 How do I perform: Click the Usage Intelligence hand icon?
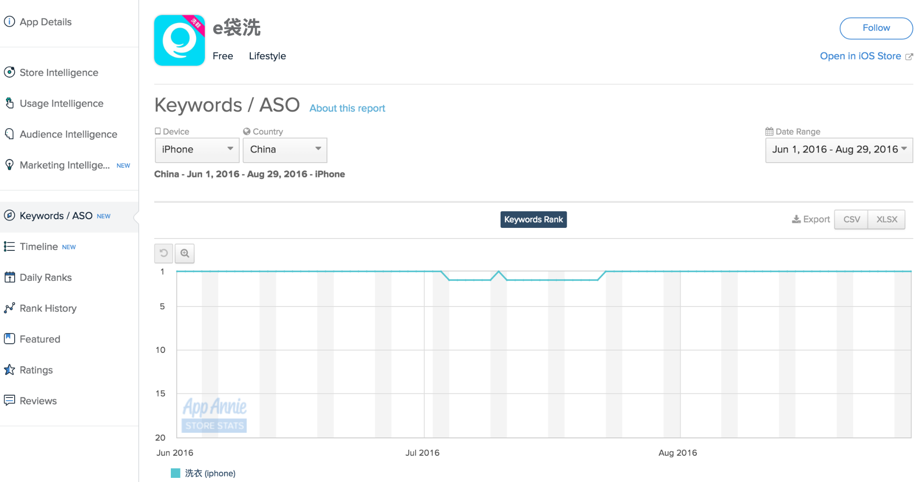click(x=9, y=103)
